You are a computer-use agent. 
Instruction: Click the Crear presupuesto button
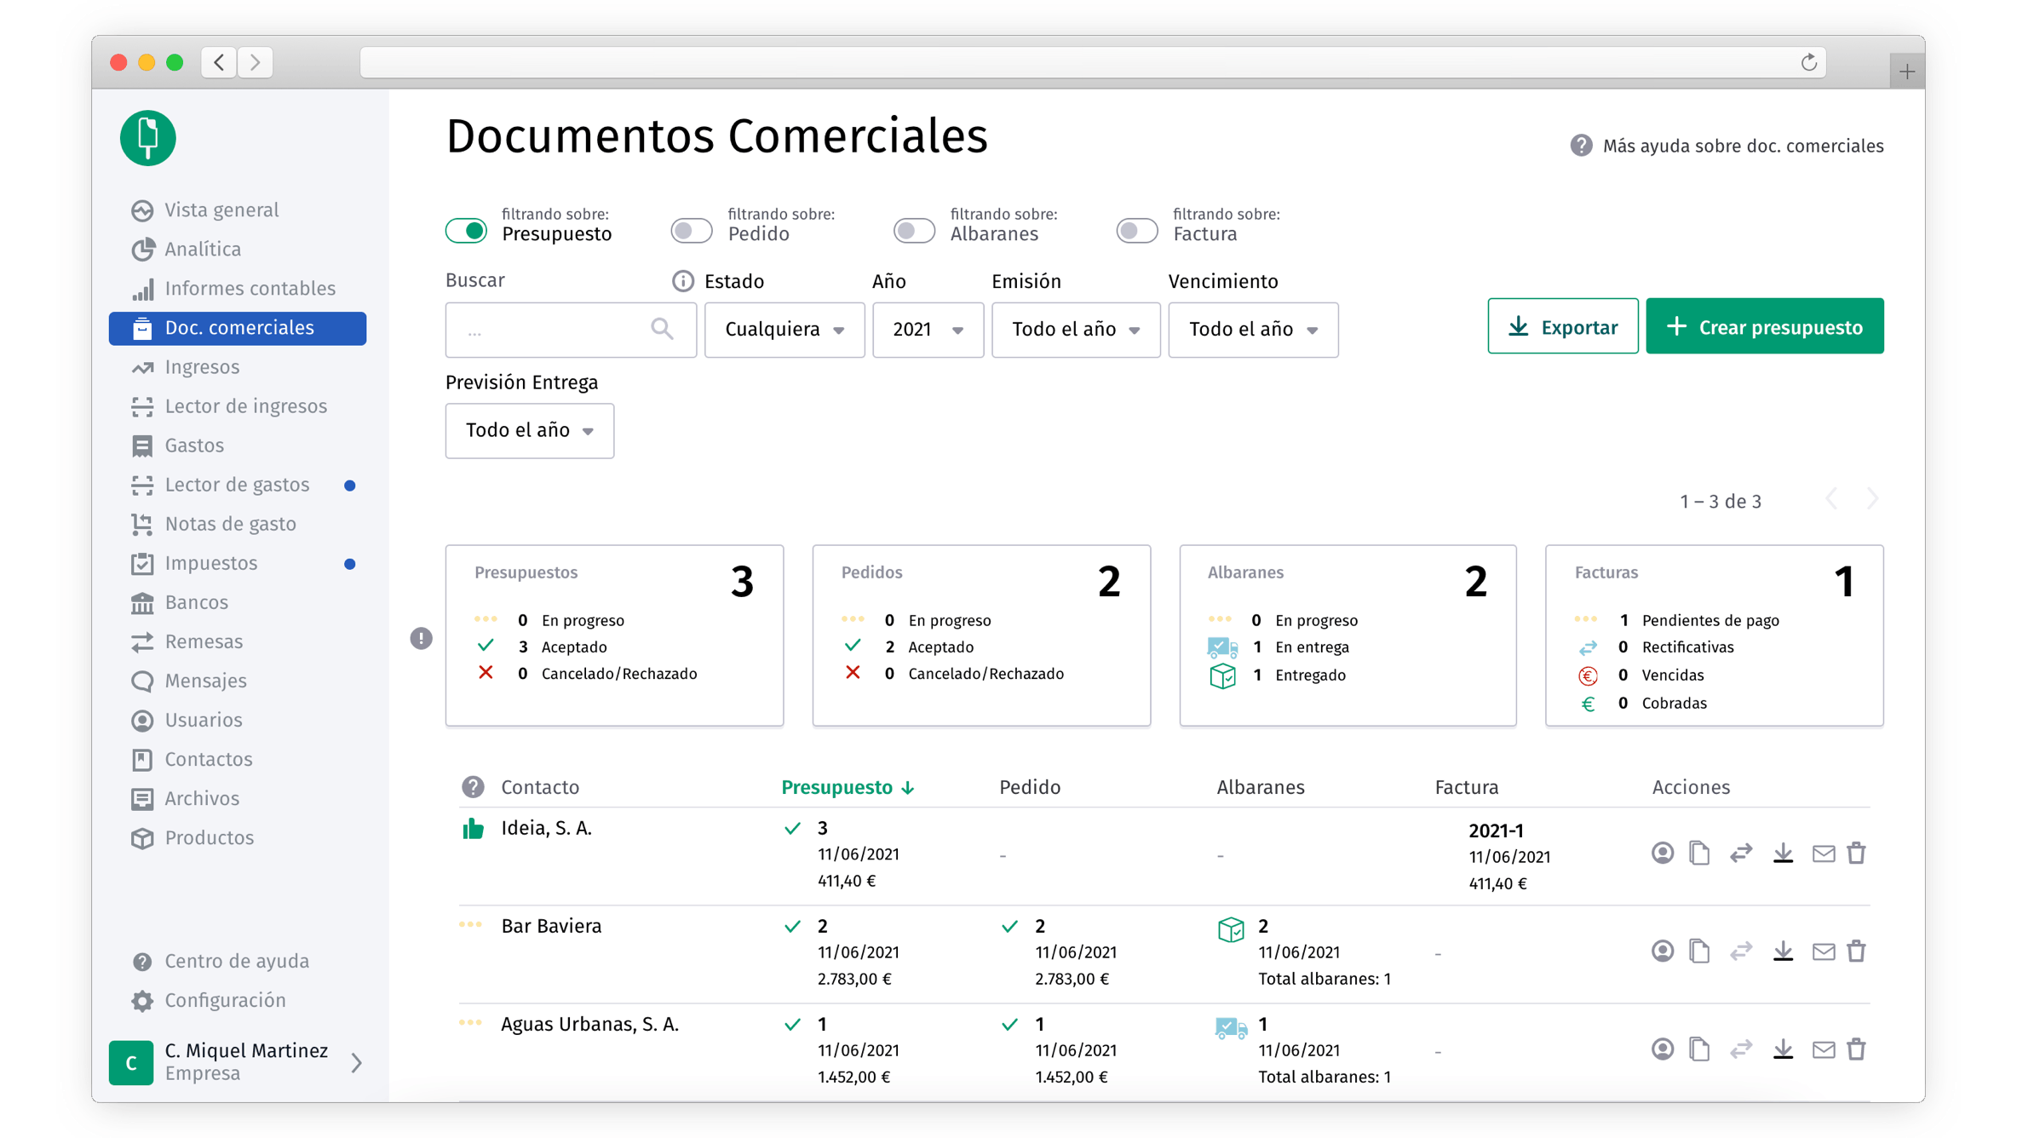point(1764,326)
